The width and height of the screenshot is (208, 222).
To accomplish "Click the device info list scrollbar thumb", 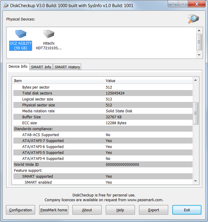I will coord(196,113).
